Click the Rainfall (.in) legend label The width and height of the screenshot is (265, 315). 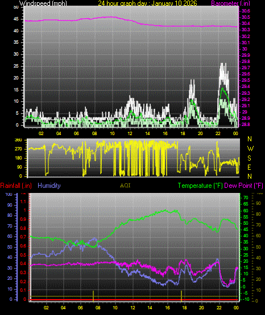pos(16,186)
